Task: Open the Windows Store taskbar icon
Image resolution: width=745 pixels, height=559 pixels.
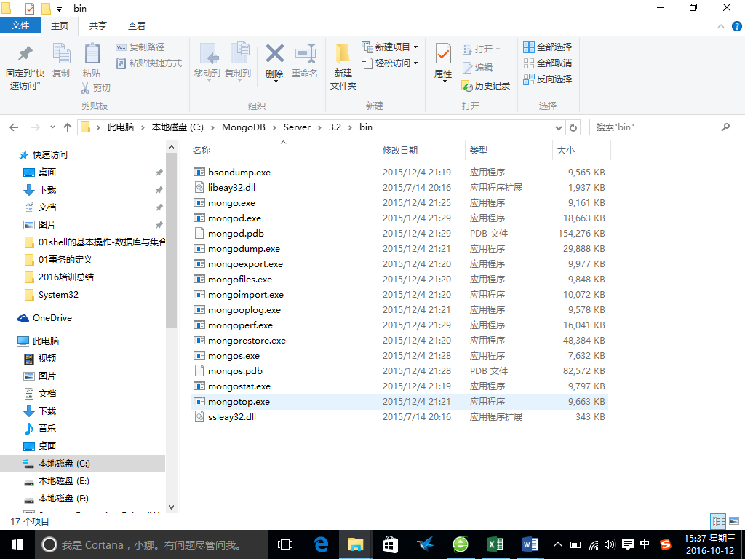Action: 390,544
